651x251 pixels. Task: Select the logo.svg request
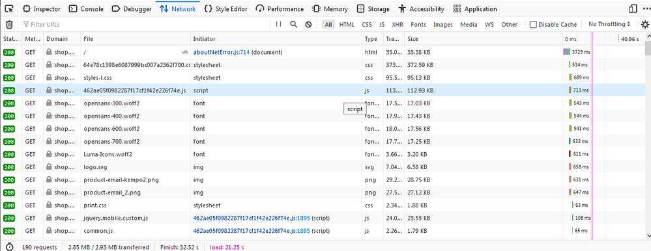[x=323, y=167]
